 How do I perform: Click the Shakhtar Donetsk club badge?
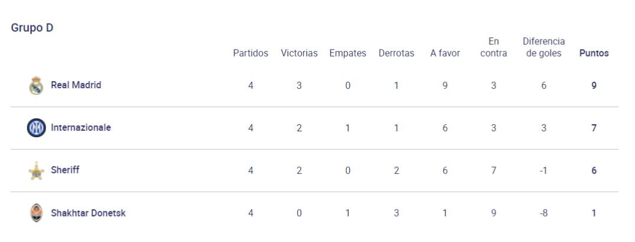pos(36,213)
